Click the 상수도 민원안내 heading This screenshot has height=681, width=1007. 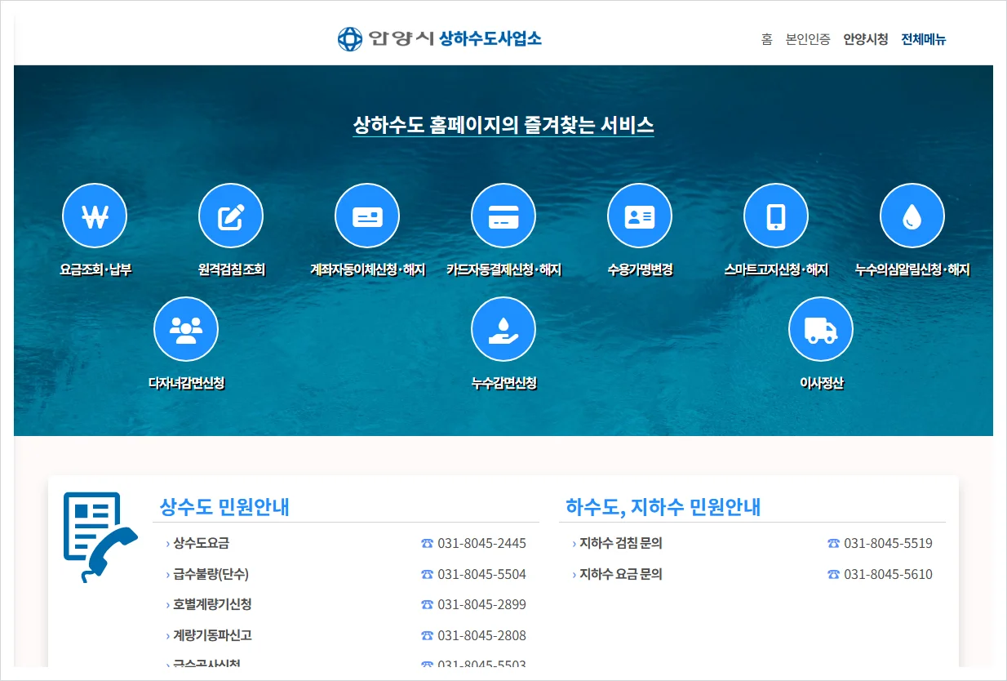pos(224,507)
